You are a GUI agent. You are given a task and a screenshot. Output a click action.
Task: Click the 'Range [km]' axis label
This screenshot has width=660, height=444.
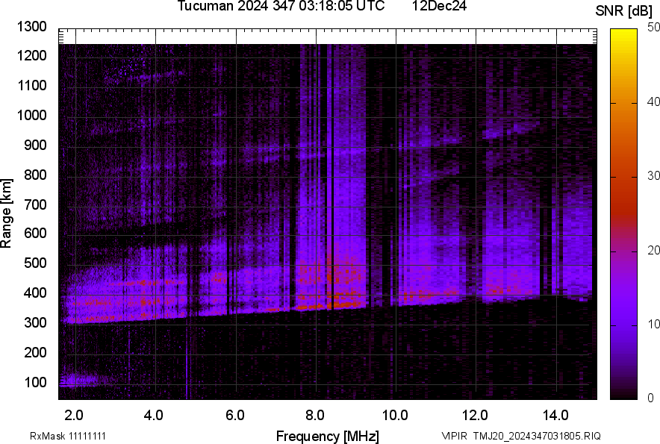point(6,213)
